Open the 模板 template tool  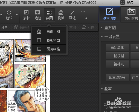point(61,15)
